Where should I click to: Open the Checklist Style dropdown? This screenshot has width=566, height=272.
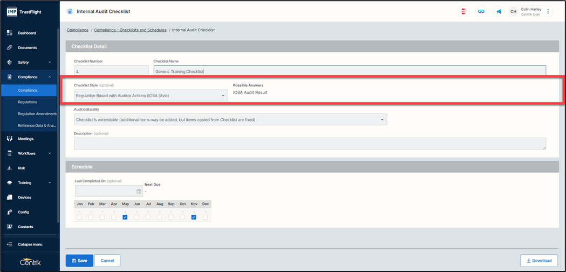pyautogui.click(x=151, y=96)
